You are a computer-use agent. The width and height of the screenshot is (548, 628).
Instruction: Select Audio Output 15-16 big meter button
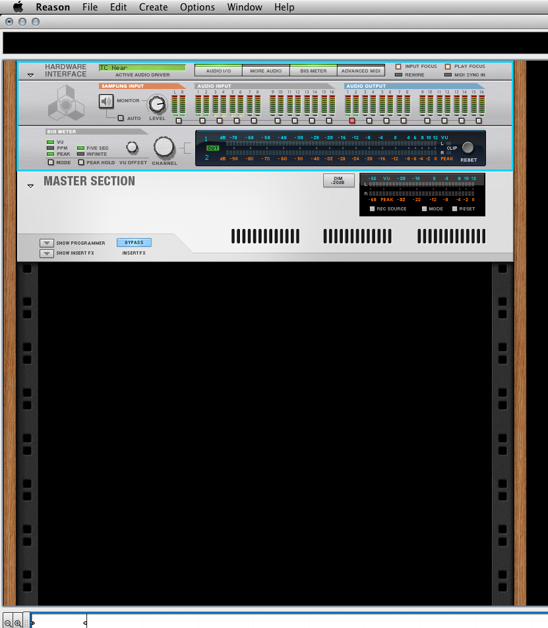[479, 121]
